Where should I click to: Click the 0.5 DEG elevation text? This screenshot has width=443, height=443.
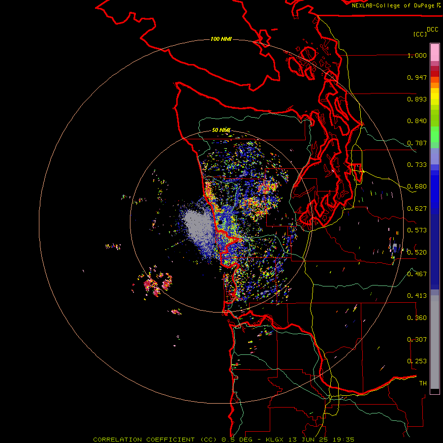pos(237,440)
